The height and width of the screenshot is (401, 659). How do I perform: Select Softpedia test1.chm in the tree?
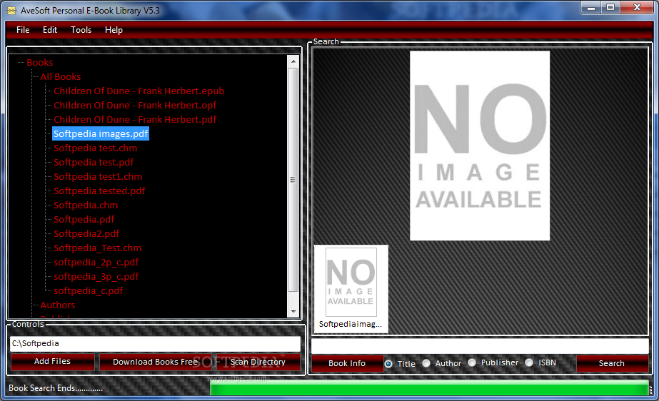pos(98,177)
